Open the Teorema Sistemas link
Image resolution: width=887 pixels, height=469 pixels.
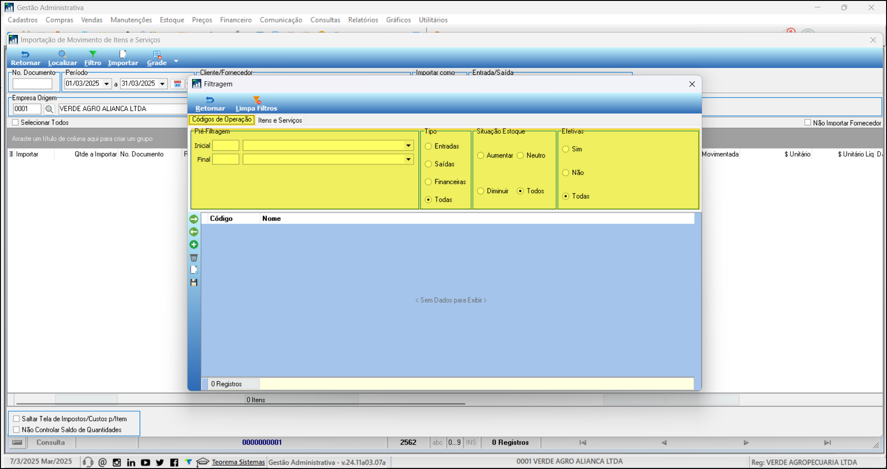coord(238,462)
